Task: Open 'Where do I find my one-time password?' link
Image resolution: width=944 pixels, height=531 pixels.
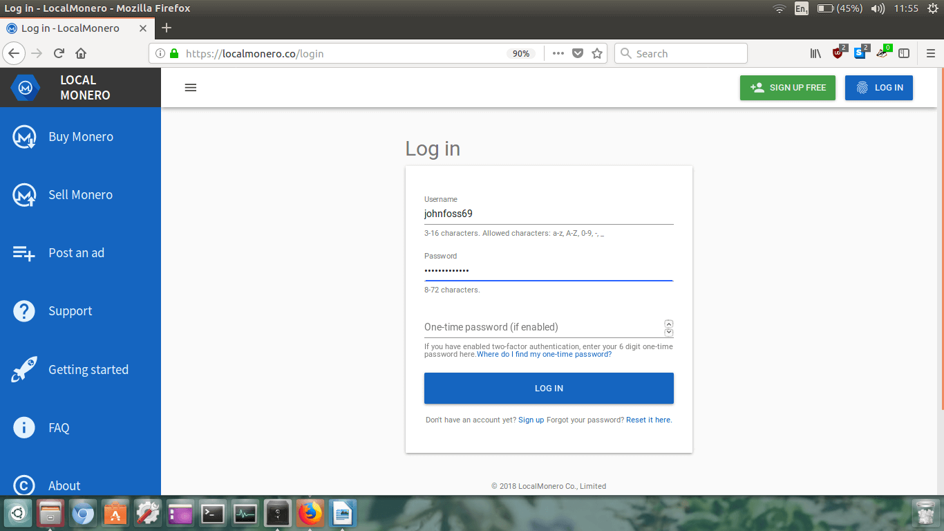Action: 544,355
